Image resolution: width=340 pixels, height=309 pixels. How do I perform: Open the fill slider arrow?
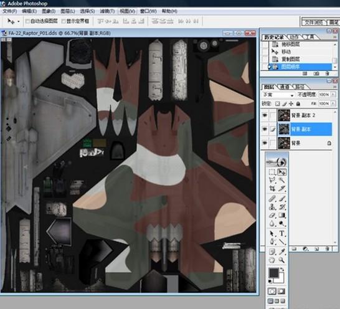coord(333,103)
